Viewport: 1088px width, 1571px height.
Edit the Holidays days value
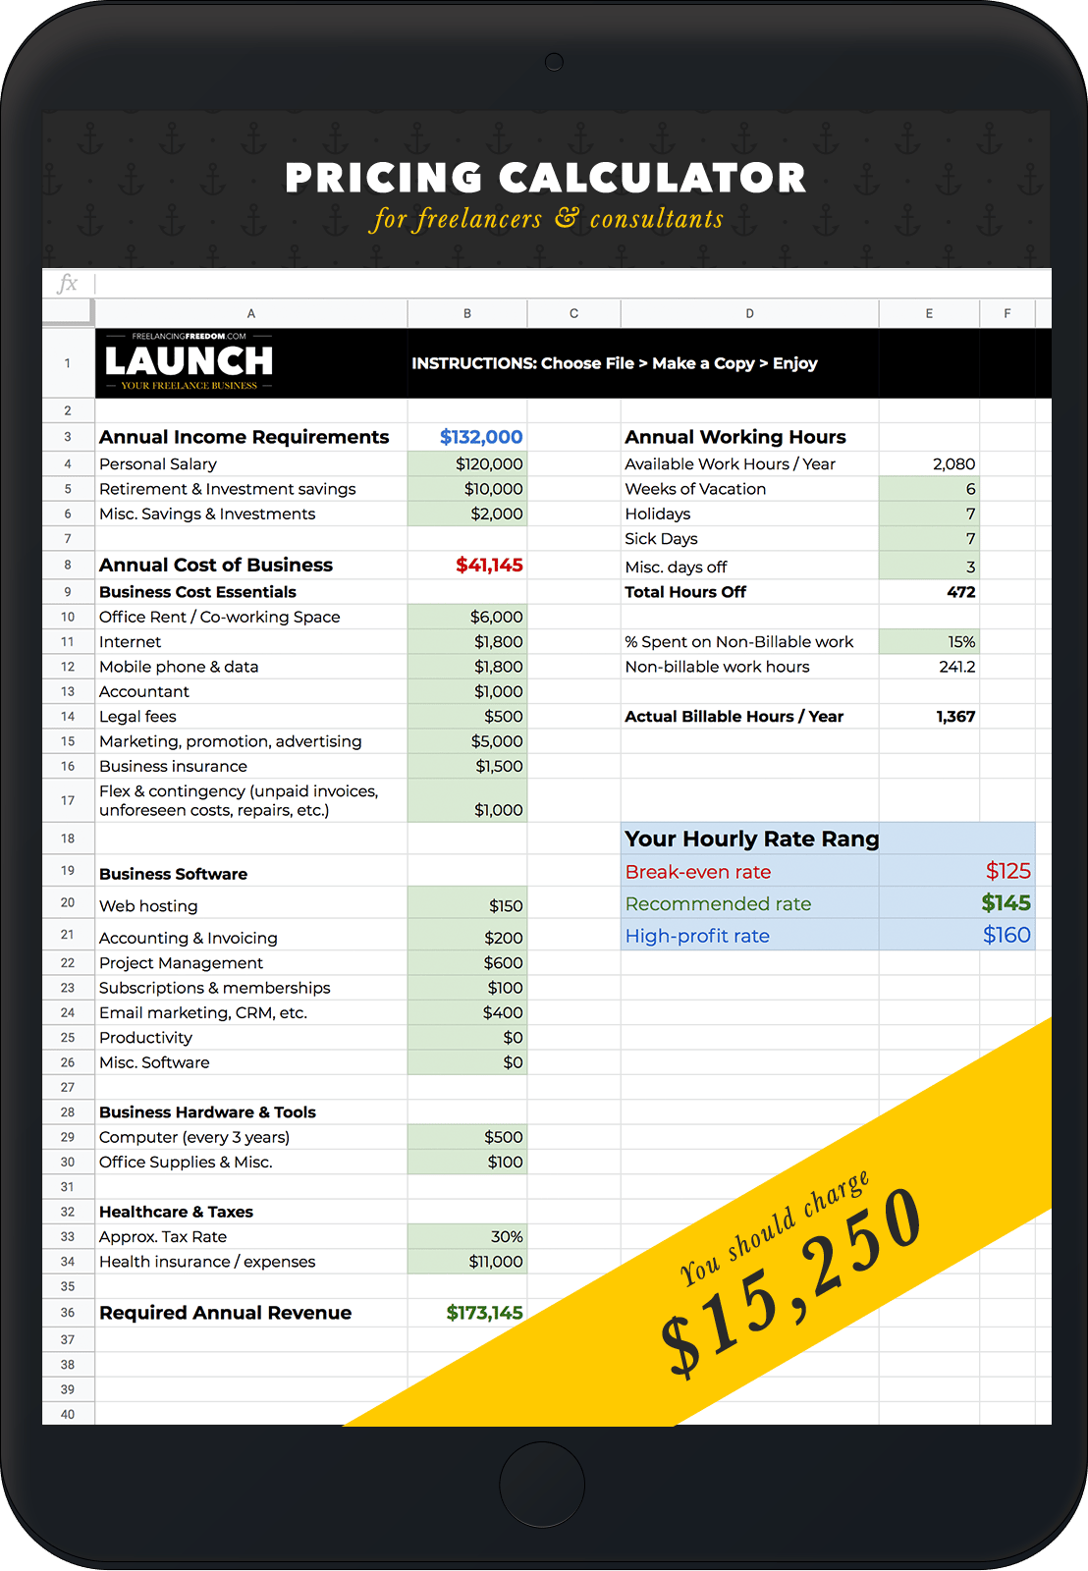point(930,514)
